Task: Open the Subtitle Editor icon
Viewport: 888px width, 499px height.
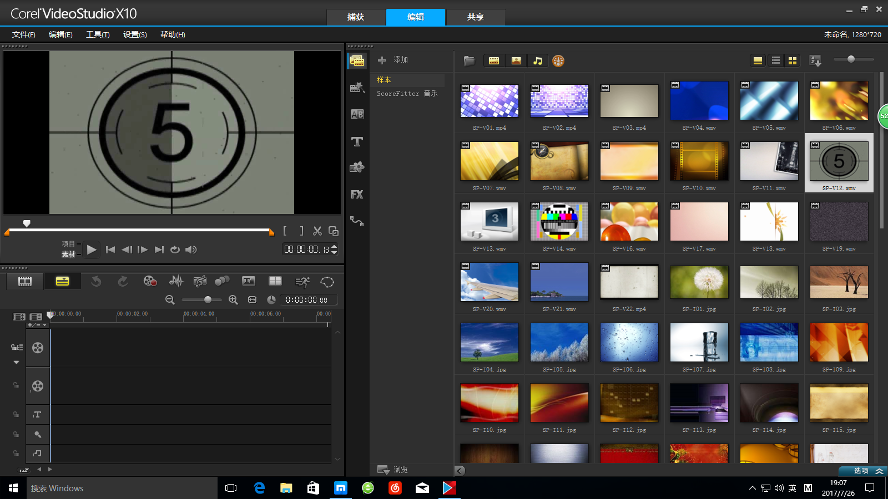Action: (x=249, y=282)
